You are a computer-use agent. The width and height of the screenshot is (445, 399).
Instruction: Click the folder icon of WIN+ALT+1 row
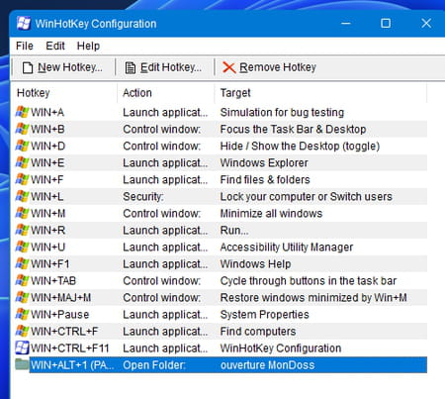[x=22, y=364]
